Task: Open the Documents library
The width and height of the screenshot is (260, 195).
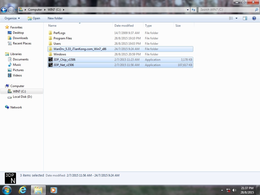Action: coord(21,59)
